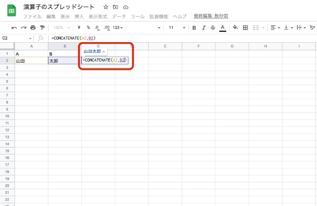Open vertical align dropdown
The image size is (317, 206).
[288, 27]
